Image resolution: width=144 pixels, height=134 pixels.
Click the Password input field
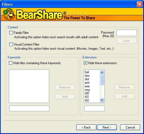click(126, 33)
